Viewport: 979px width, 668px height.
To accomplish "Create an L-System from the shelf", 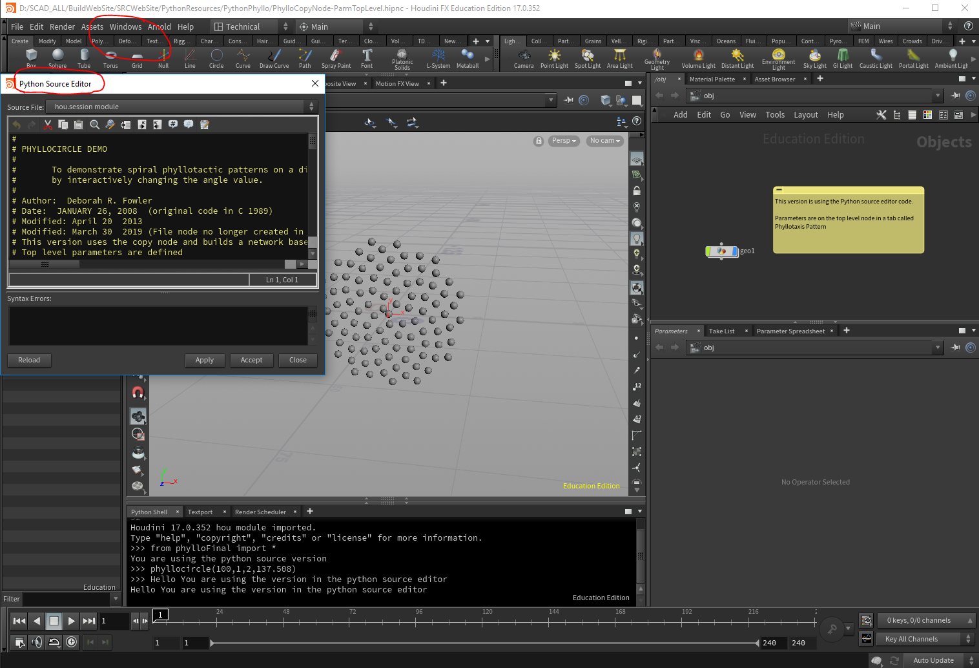I will [438, 57].
